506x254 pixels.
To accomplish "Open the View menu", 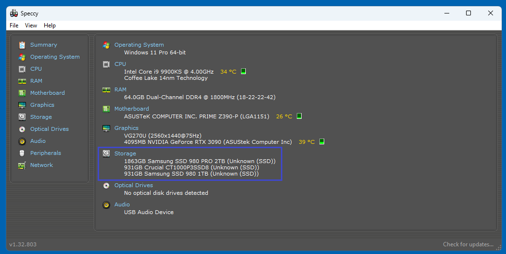I will [31, 25].
